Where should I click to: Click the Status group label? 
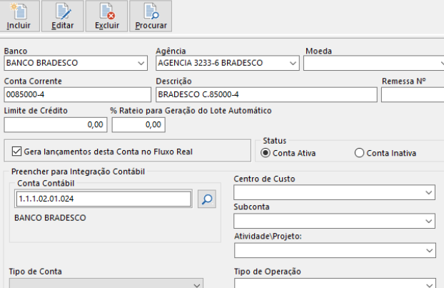point(274,141)
